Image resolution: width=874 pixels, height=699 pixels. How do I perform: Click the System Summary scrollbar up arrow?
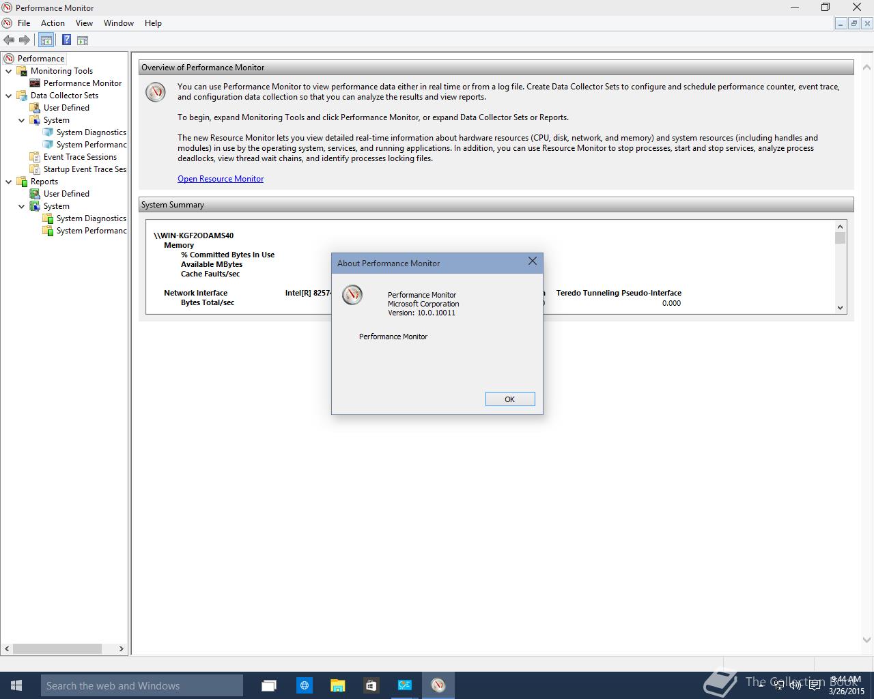840,227
